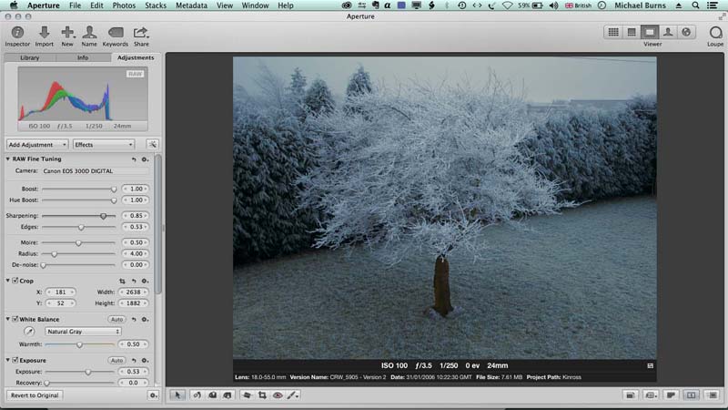Viewport: 728px width, 410px height.
Task: Uncheck the Exposure adjustment checkbox
Action: click(15, 360)
